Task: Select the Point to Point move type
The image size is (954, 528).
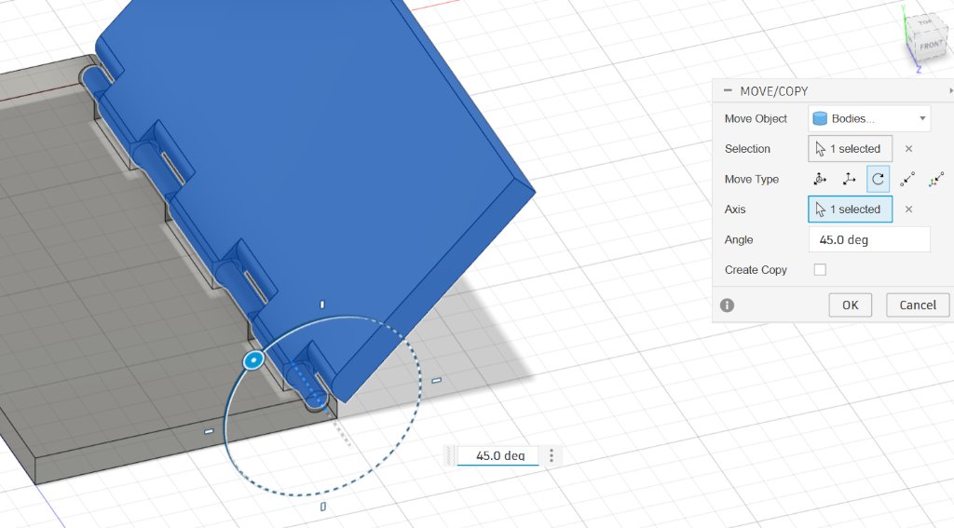Action: tap(907, 179)
